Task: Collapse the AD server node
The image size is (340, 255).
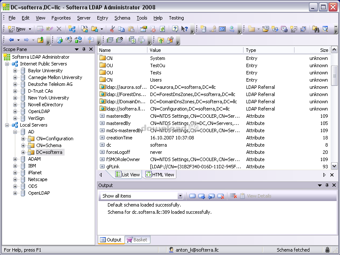Action: (x=15, y=132)
